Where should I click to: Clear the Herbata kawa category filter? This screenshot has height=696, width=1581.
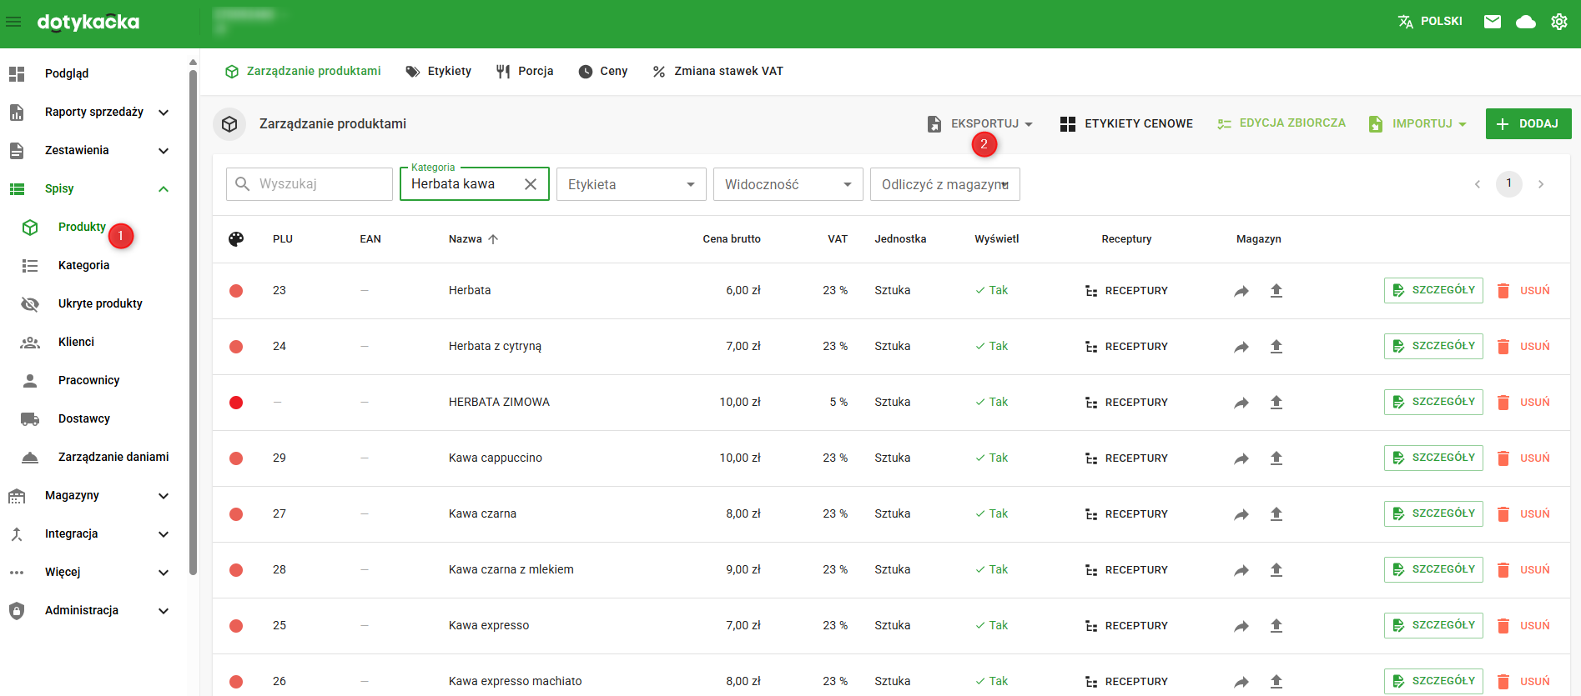[x=530, y=184]
